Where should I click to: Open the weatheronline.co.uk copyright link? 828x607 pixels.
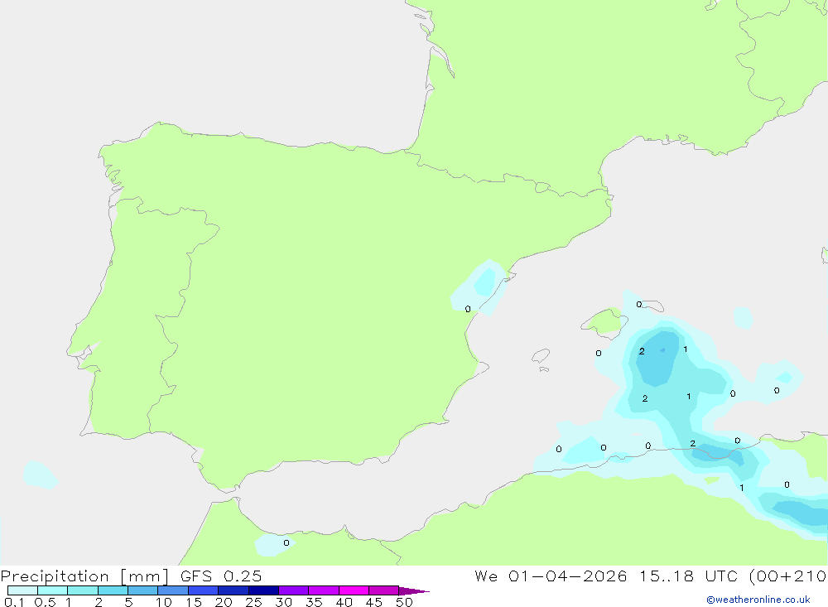758,600
